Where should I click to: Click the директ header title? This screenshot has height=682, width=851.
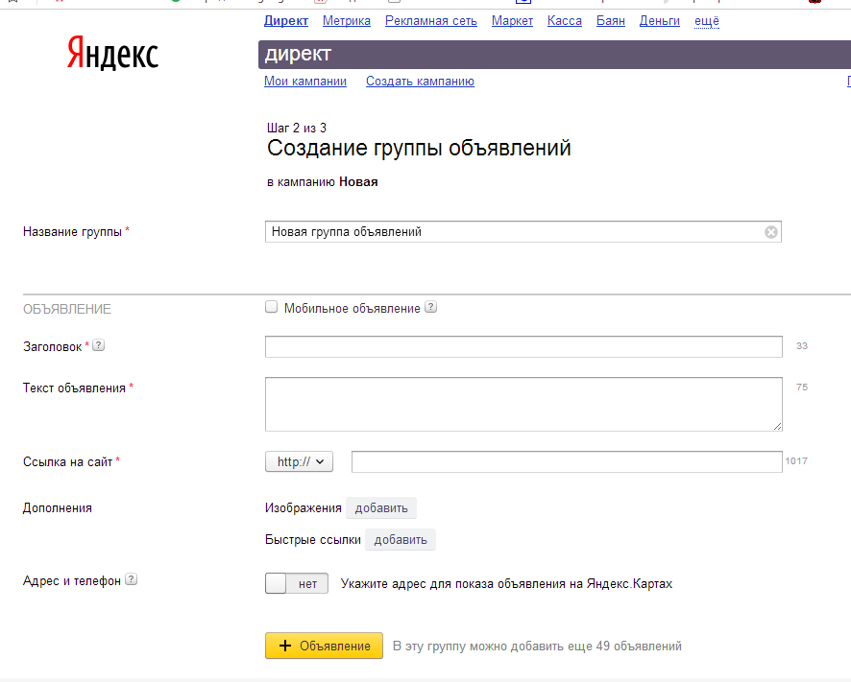(298, 54)
